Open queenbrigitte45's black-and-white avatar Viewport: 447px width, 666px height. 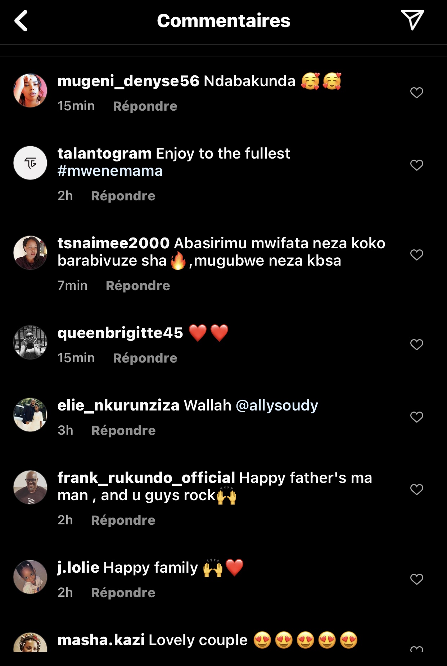pyautogui.click(x=30, y=342)
